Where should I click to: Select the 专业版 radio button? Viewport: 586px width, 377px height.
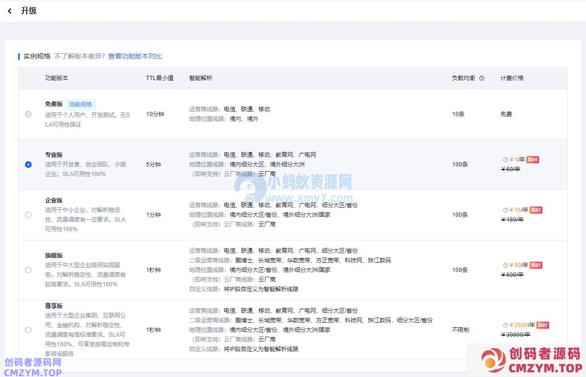click(28, 165)
